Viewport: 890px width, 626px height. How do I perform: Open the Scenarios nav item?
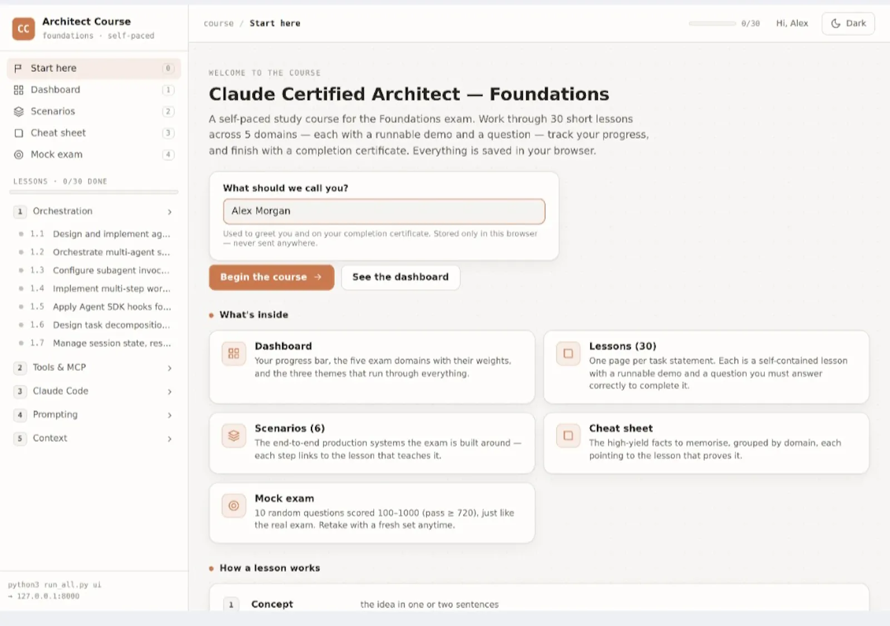click(93, 111)
